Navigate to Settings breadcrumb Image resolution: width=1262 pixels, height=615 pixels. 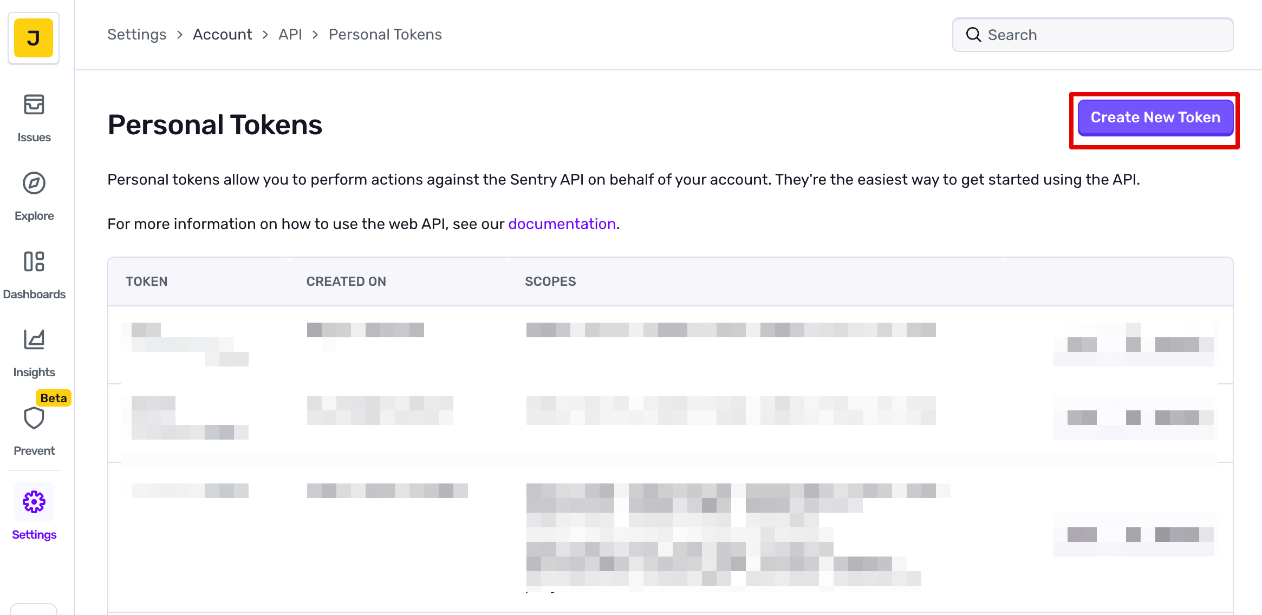pyautogui.click(x=136, y=35)
